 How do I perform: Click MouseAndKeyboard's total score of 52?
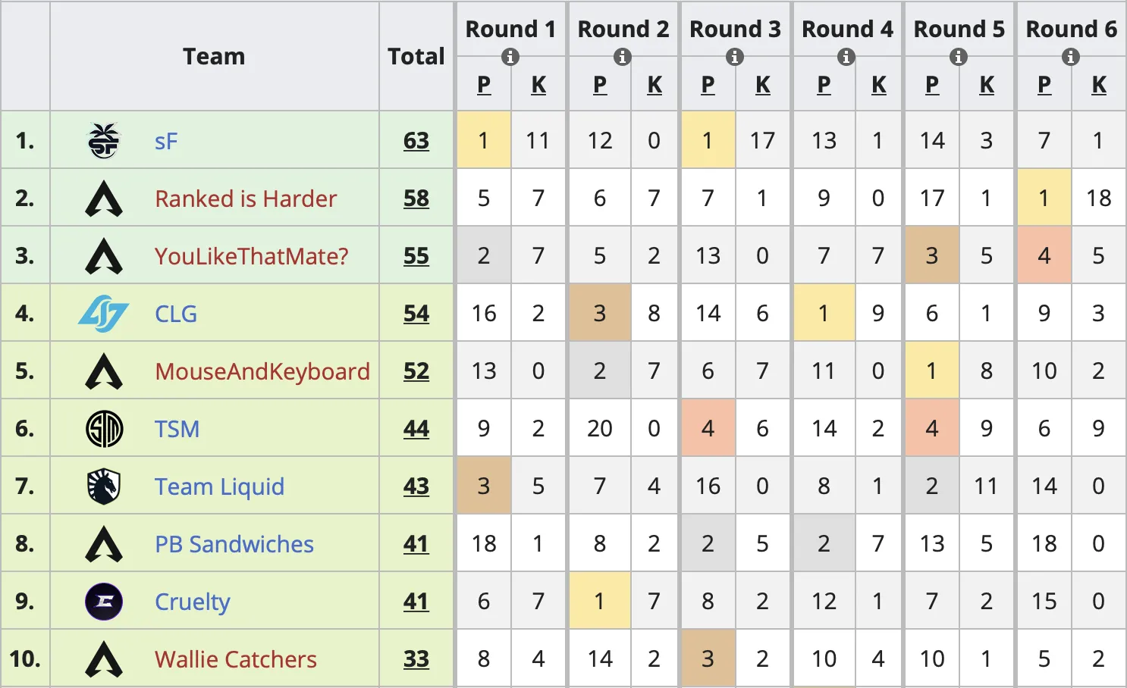(x=416, y=371)
